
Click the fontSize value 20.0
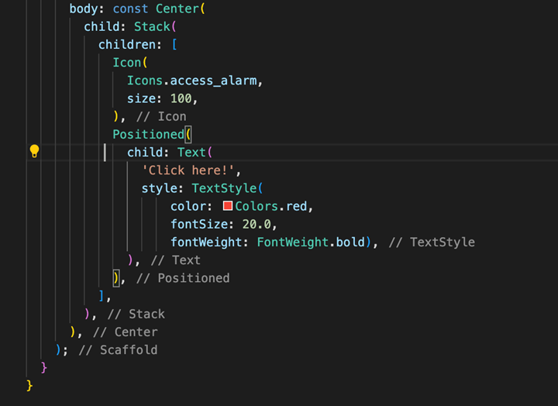click(x=257, y=224)
